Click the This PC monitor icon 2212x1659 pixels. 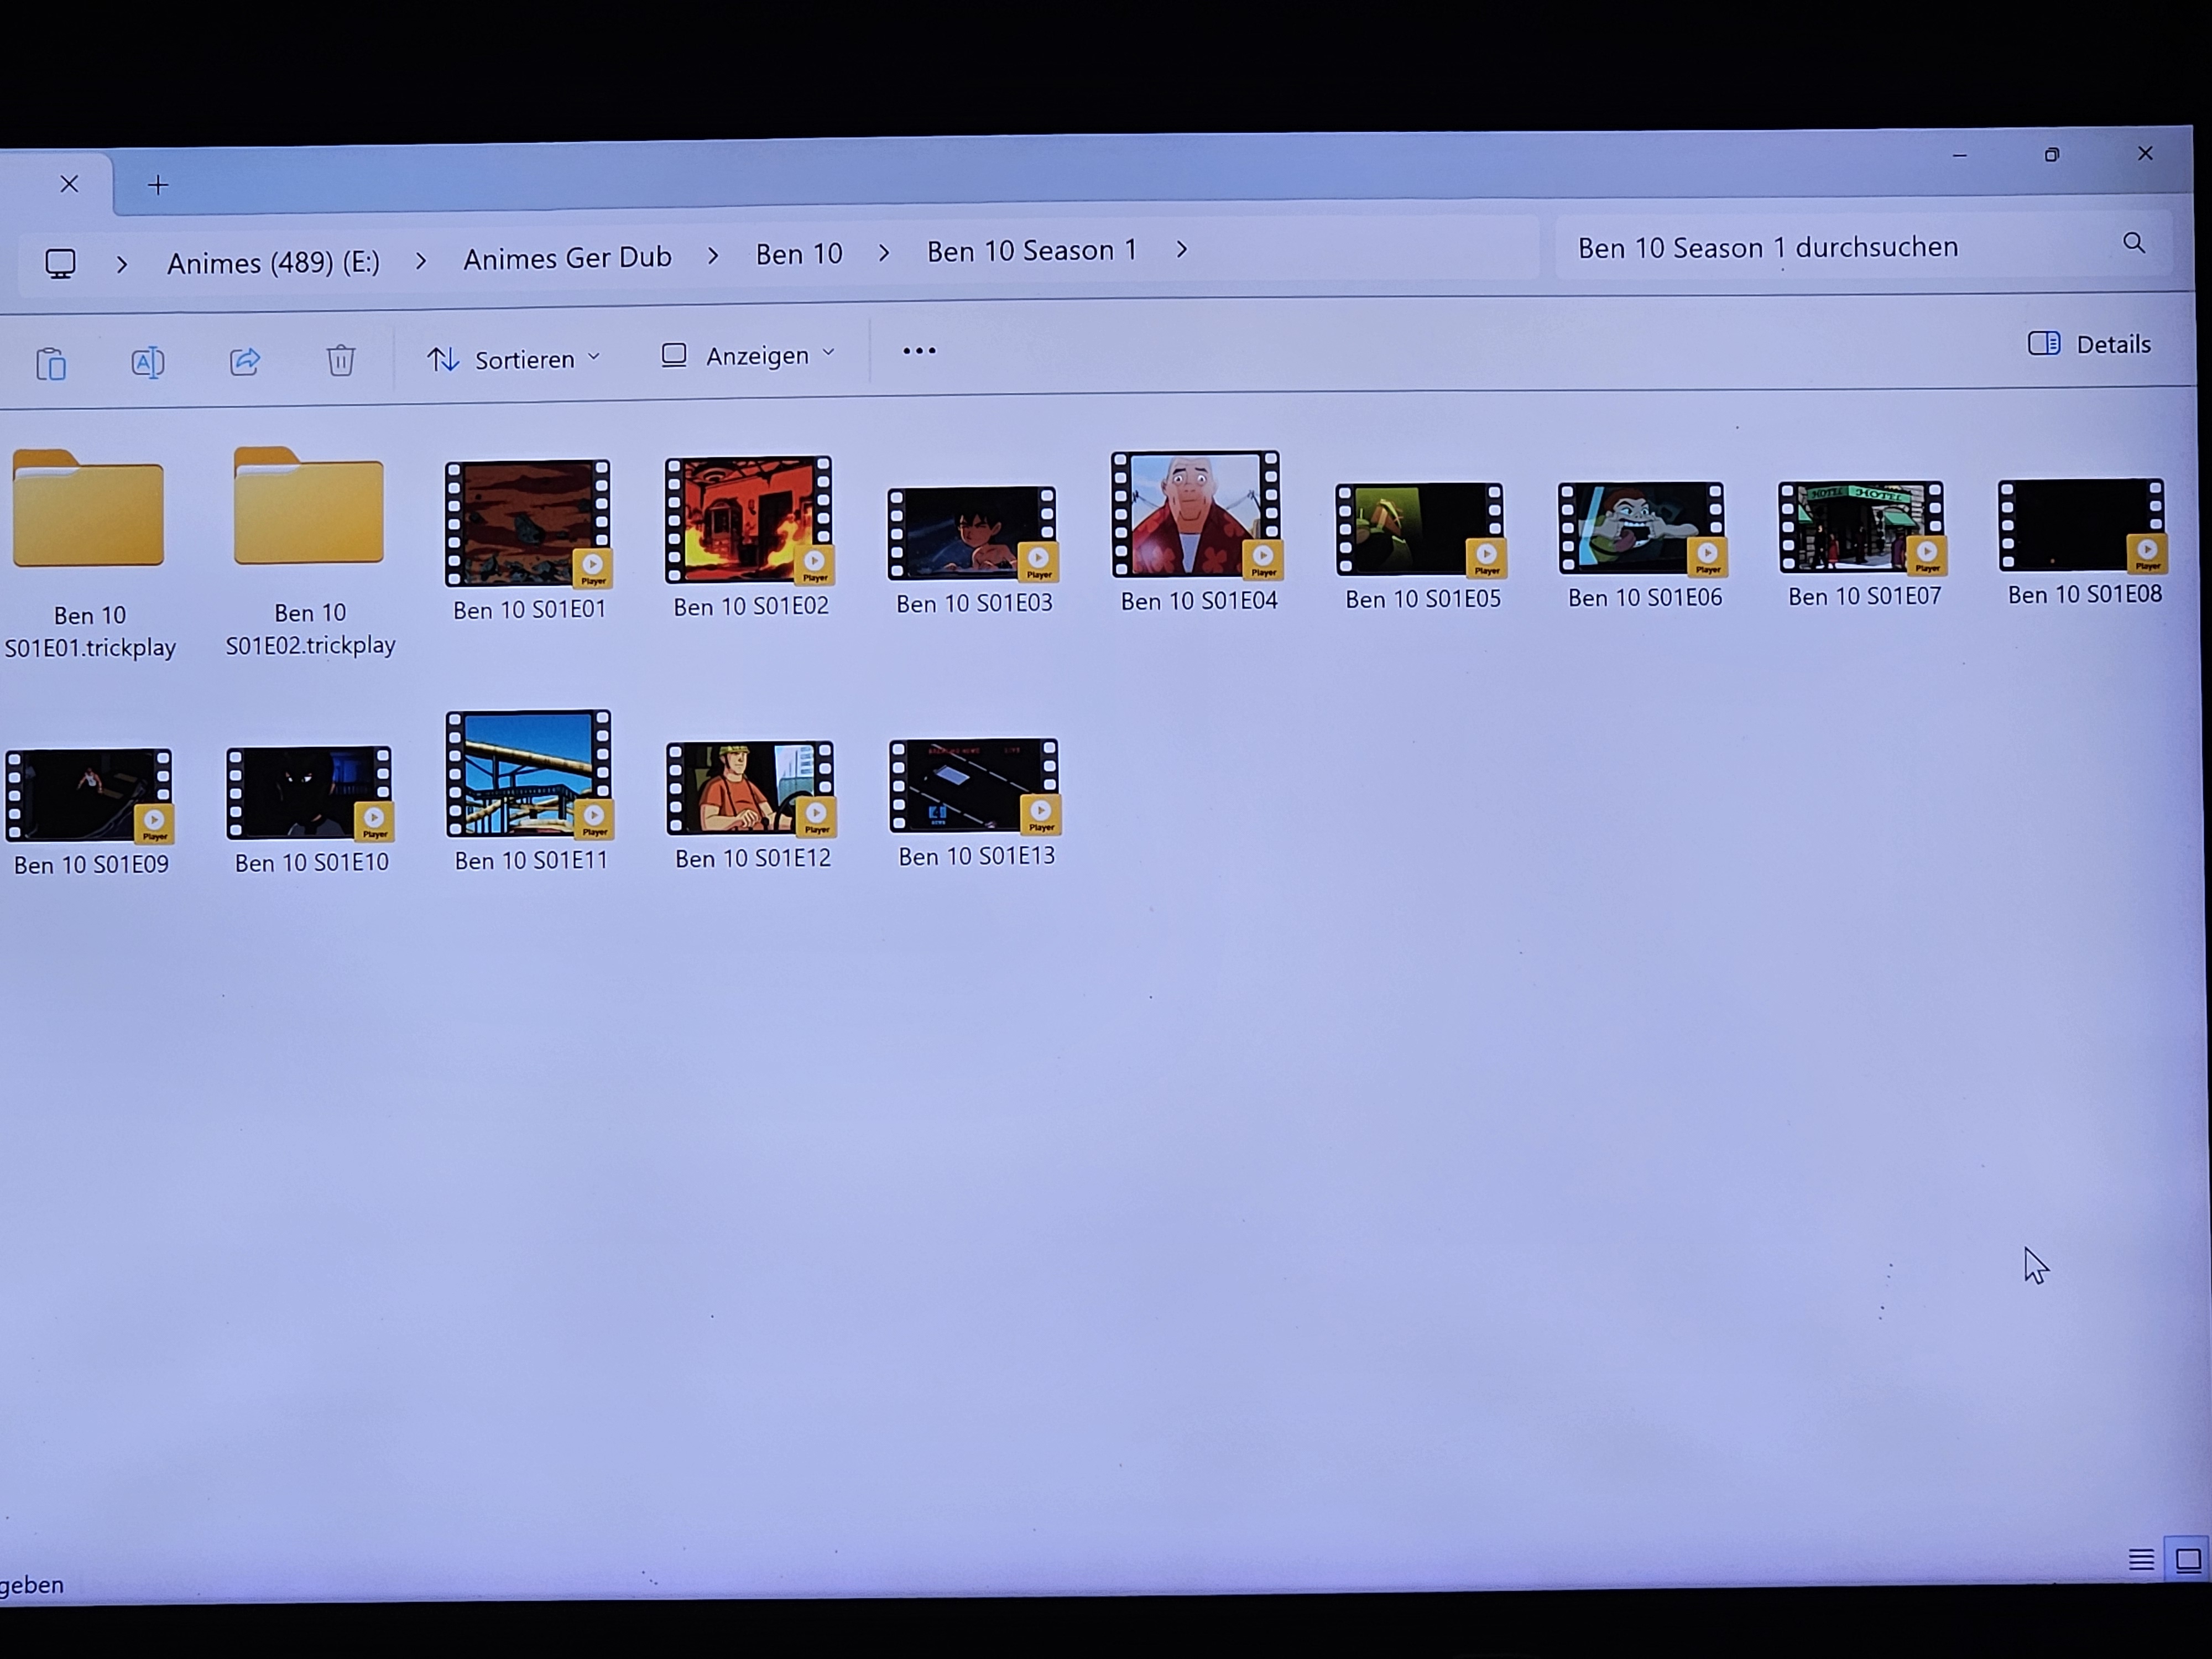tap(60, 264)
